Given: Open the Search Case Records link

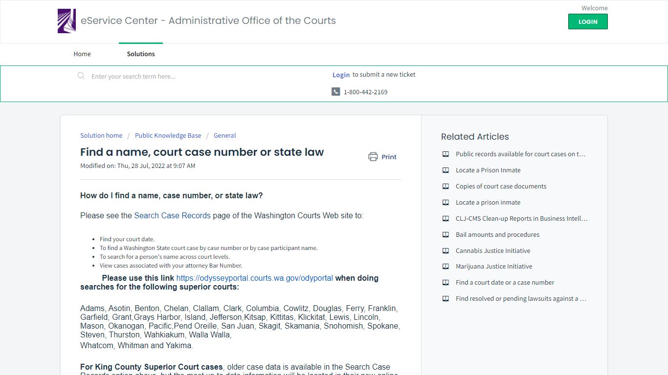Looking at the screenshot, I should [172, 215].
